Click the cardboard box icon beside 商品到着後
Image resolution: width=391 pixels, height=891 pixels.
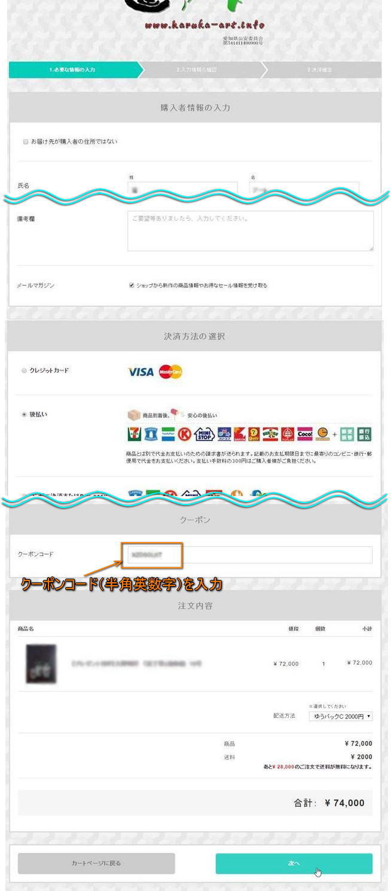point(133,415)
